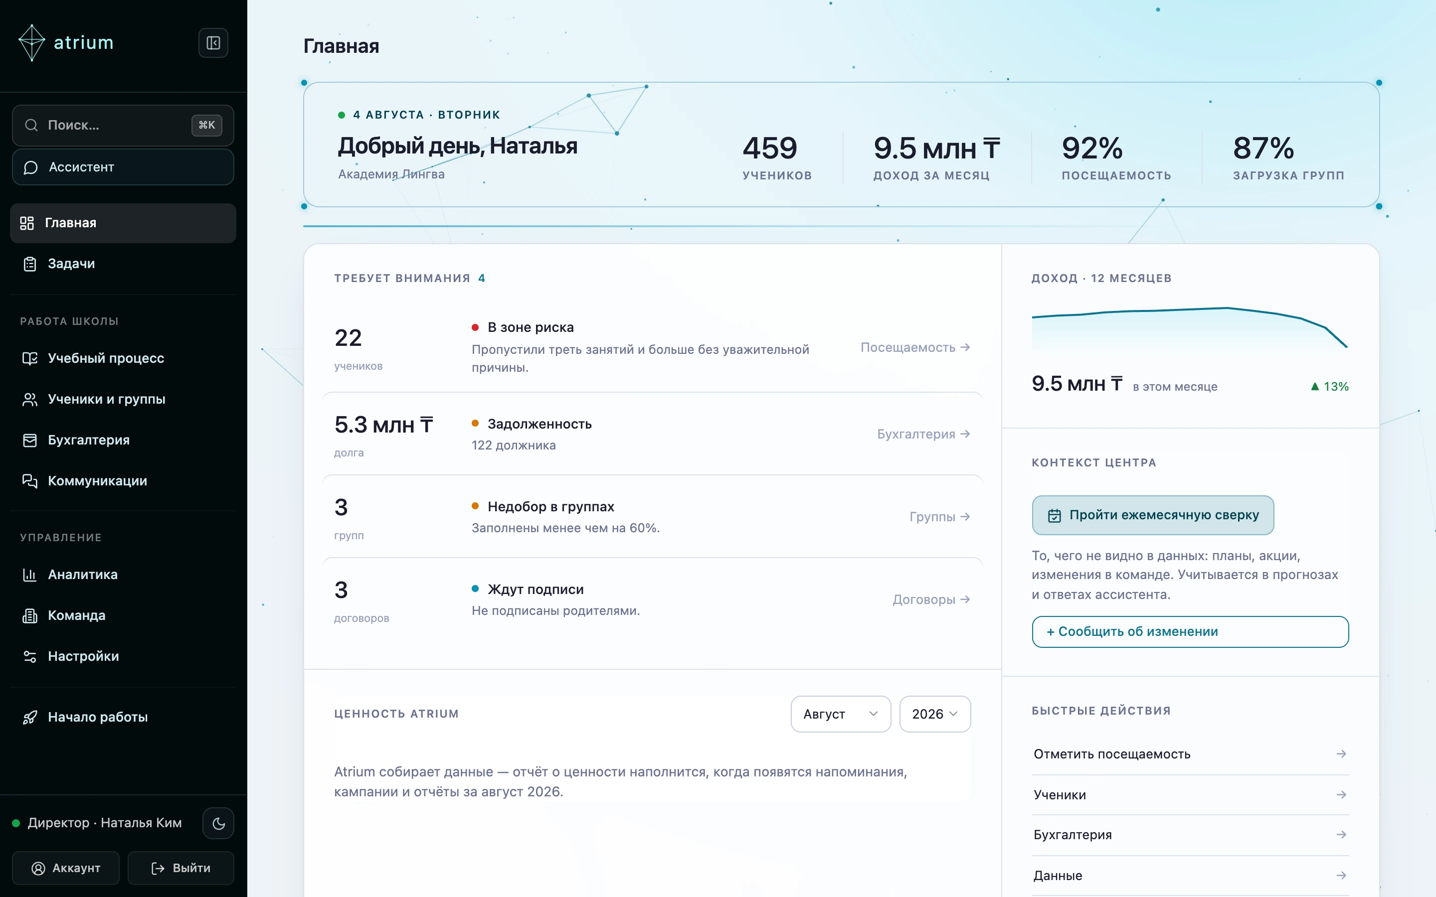Click the Ждут подписи title
Viewport: 1436px width, 897px height.
tap(535, 590)
